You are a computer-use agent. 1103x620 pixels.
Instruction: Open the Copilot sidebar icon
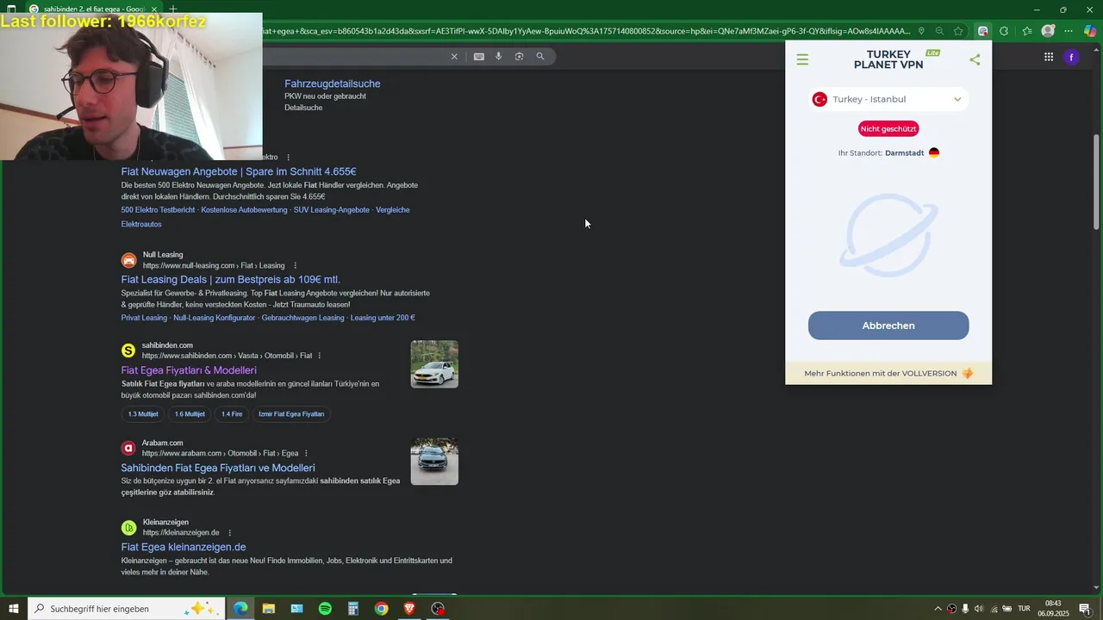coord(1090,31)
